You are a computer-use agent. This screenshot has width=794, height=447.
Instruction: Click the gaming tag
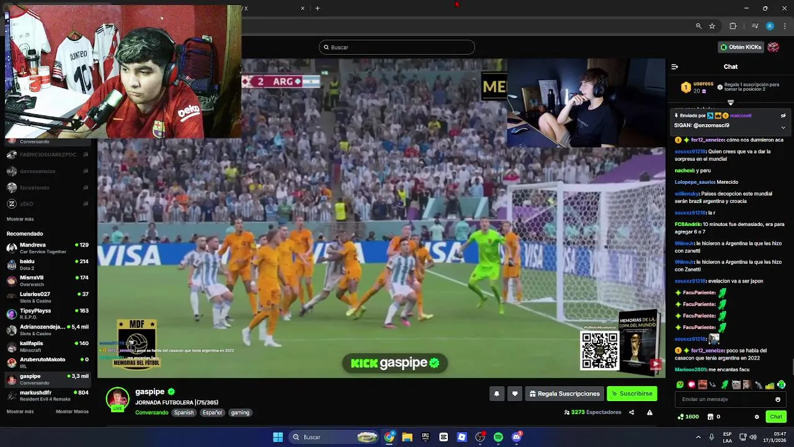click(240, 412)
